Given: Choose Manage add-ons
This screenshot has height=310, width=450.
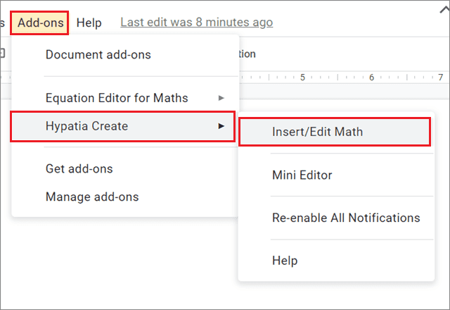Looking at the screenshot, I should click(125, 197).
